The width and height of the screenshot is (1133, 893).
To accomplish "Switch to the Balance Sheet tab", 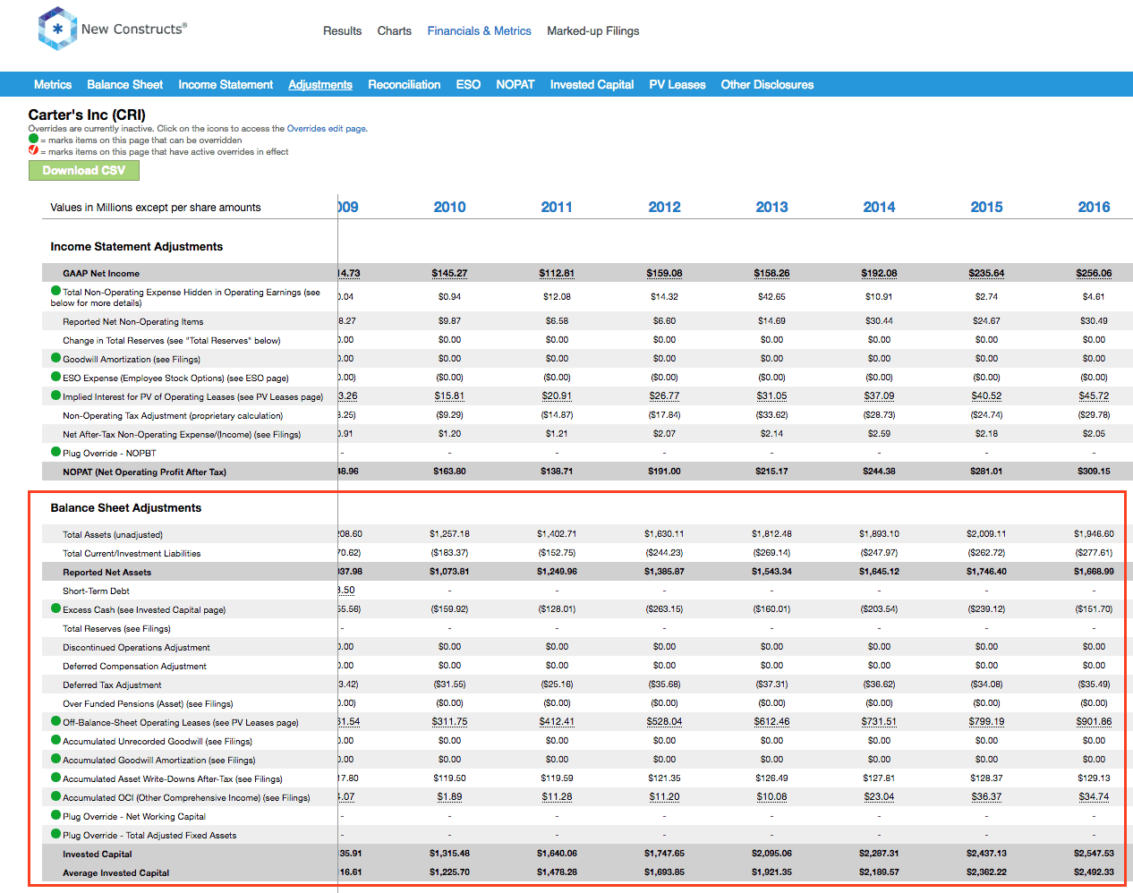I will 124,84.
